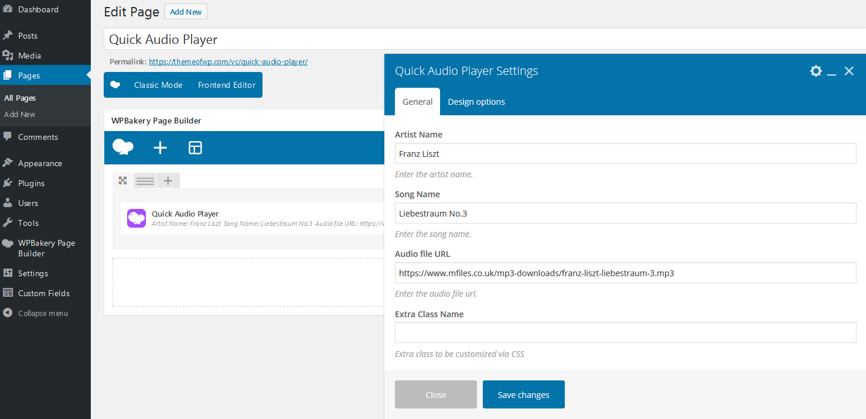
Task: Click the Comments bubble icon
Action: coord(8,137)
